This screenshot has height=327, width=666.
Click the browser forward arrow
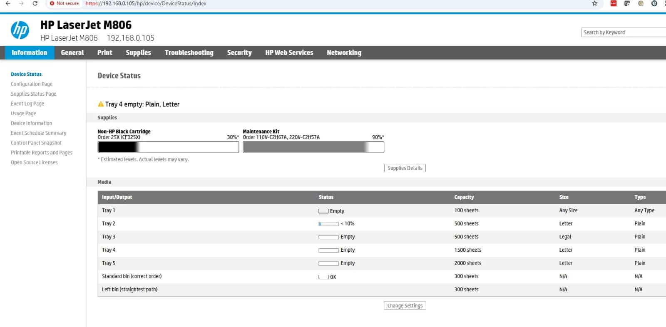pos(22,3)
